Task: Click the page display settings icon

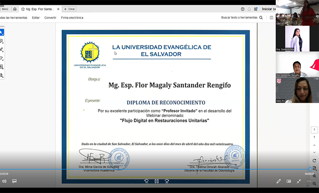Action: tap(314, 168)
